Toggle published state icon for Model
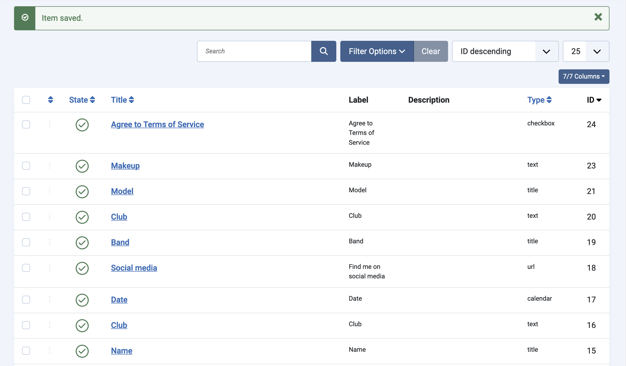Screen dimensions: 626x366 82,192
